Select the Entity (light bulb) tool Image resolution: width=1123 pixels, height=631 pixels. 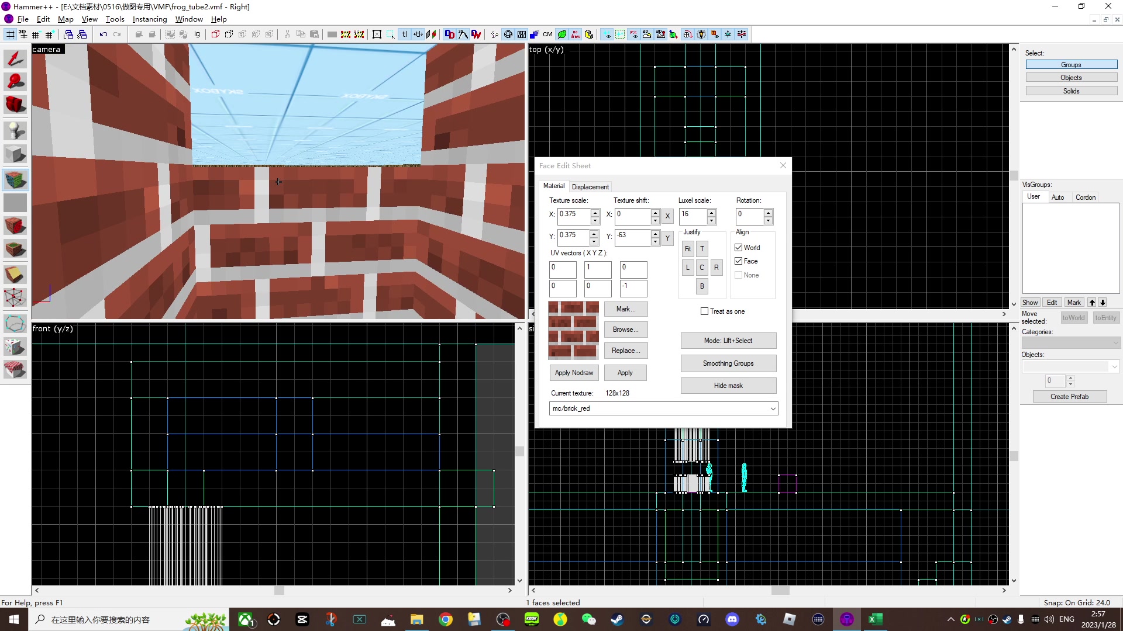(15, 130)
